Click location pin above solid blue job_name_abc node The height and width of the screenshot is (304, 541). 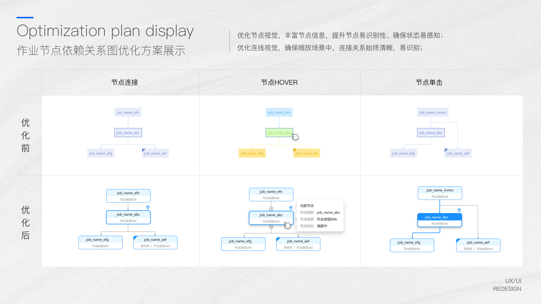(x=459, y=210)
